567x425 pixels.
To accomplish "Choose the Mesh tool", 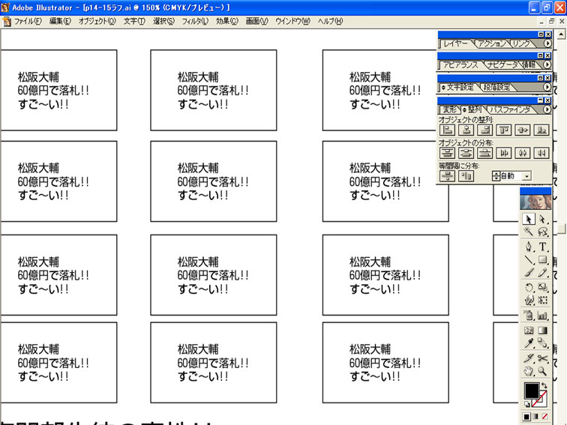I will tap(528, 331).
